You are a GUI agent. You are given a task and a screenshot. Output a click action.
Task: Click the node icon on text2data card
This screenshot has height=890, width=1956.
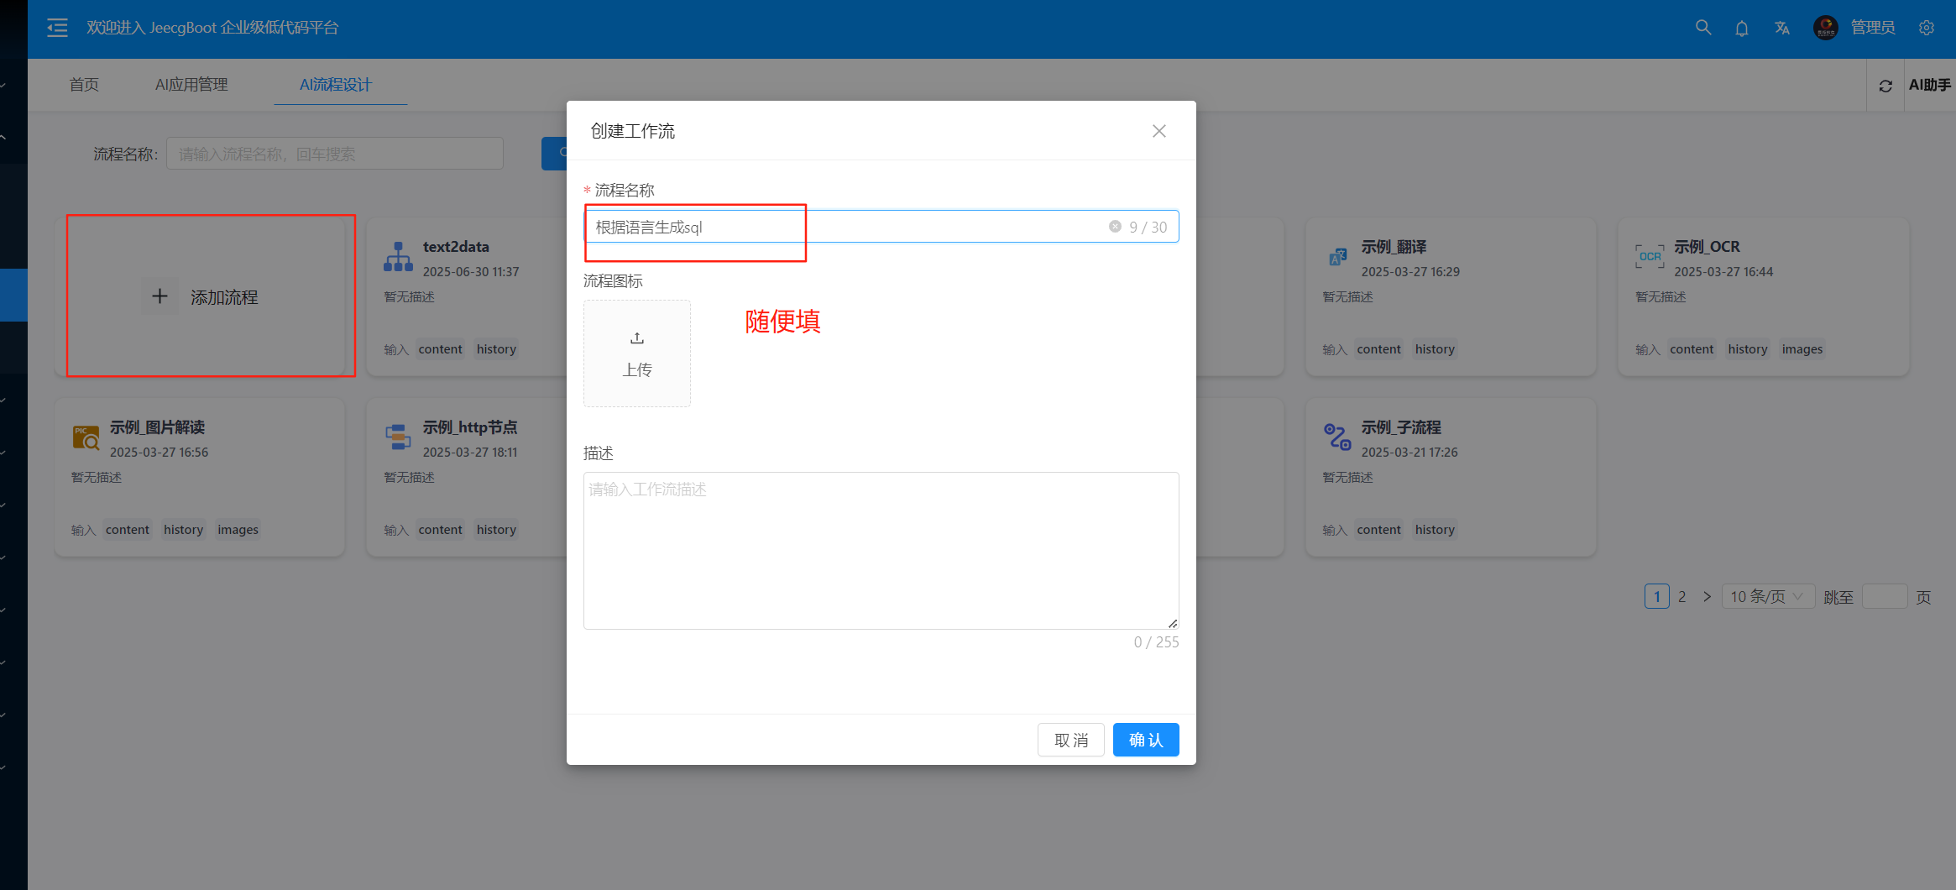click(397, 256)
